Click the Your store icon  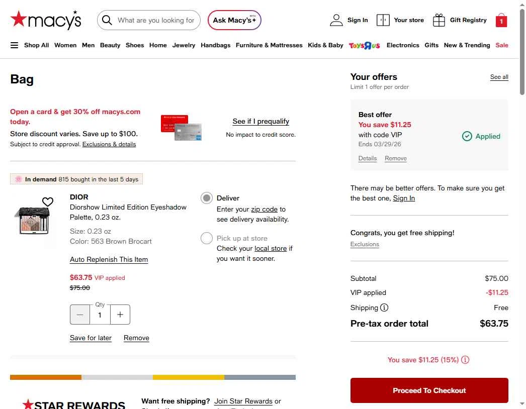[383, 20]
